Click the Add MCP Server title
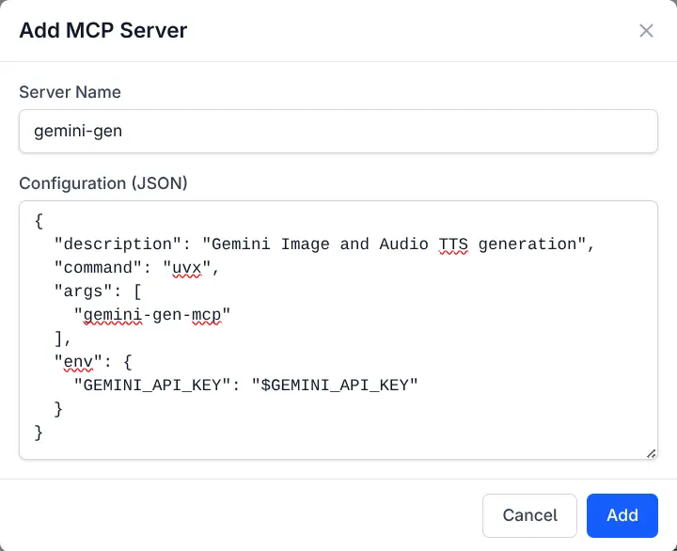The image size is (677, 551). (x=103, y=30)
